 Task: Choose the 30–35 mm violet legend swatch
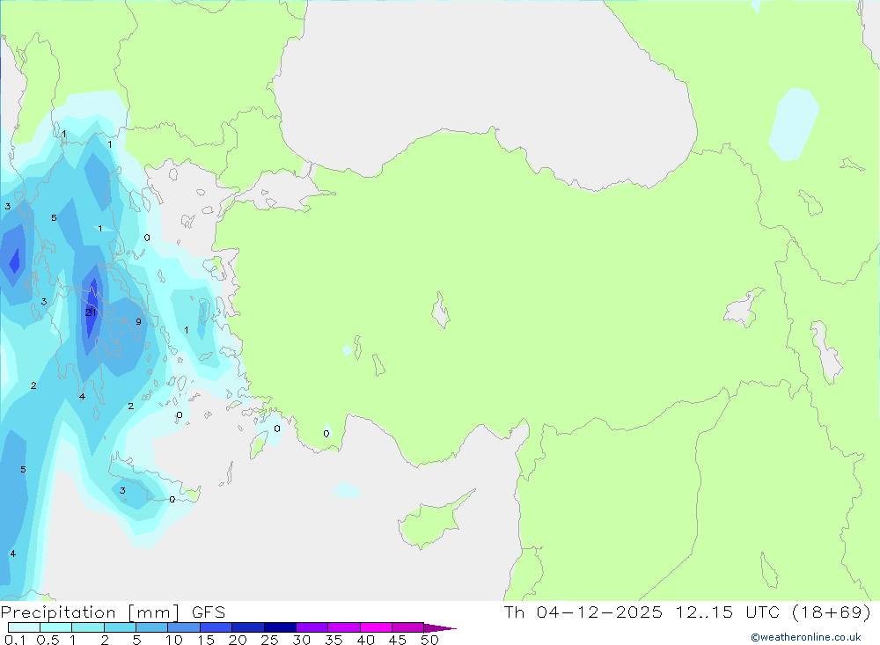(312, 627)
